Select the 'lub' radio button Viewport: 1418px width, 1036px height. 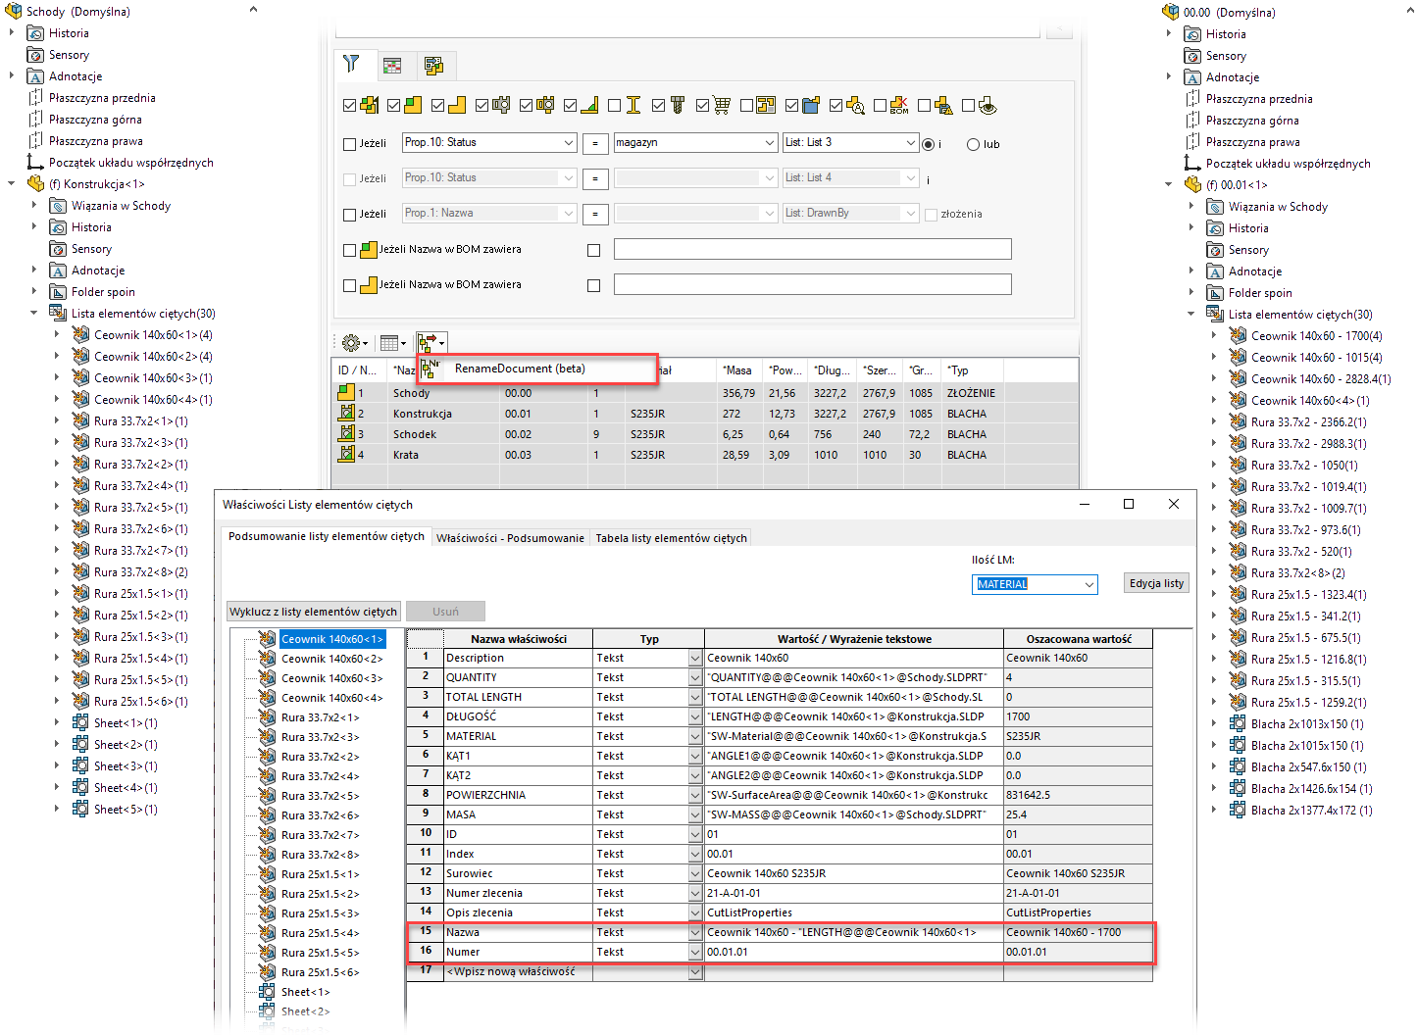973,144
